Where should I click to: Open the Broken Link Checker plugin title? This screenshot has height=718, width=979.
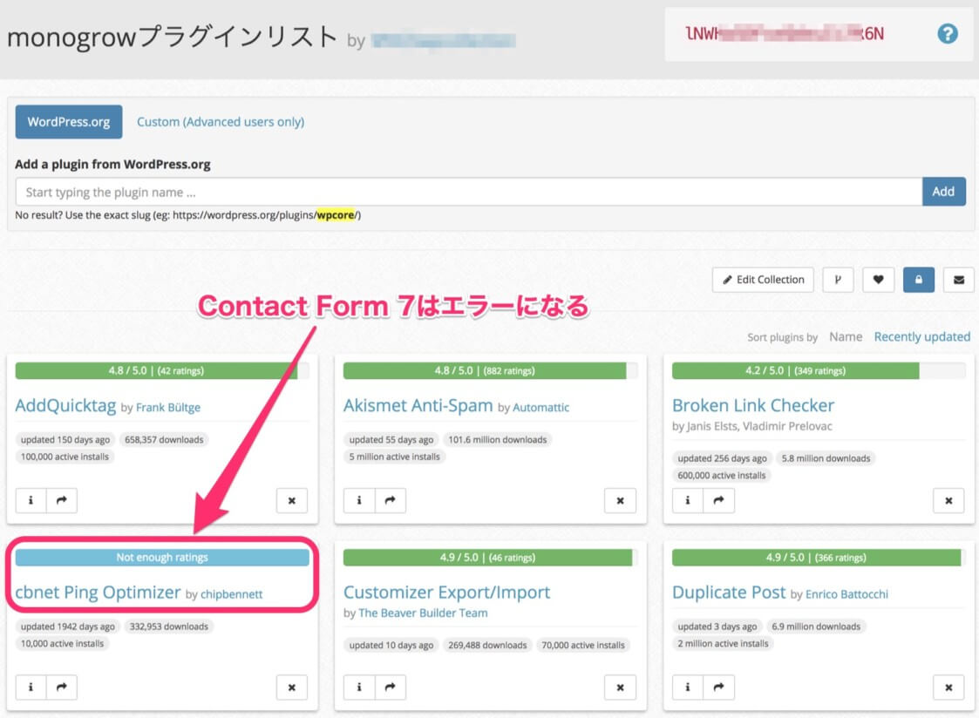tap(753, 405)
